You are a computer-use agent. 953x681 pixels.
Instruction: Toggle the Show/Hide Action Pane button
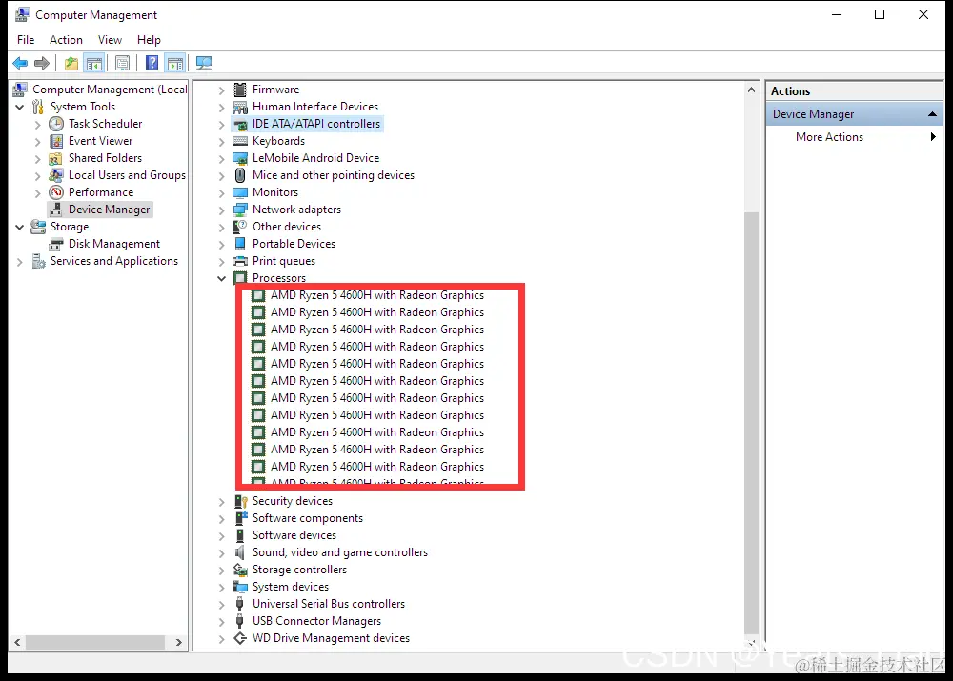[x=175, y=63]
